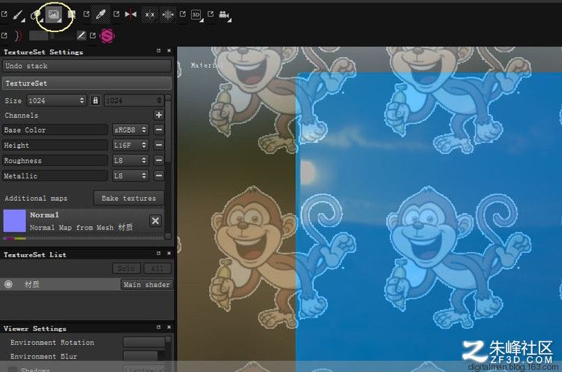Expand the Undo stack section

point(87,66)
